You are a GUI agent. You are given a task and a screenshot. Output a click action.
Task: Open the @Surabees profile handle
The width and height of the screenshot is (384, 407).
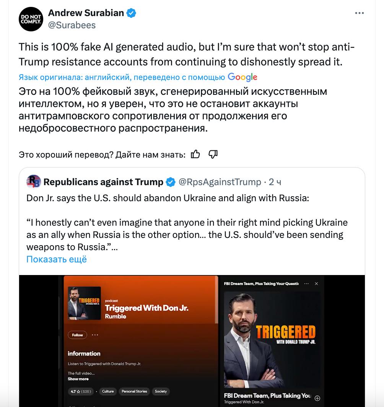click(72, 25)
